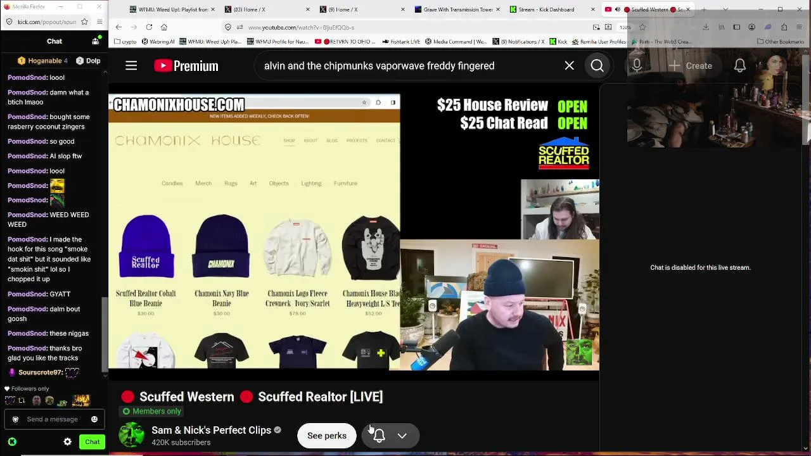
Task: Click the Sourscrote97 username in chat
Action: (41, 372)
